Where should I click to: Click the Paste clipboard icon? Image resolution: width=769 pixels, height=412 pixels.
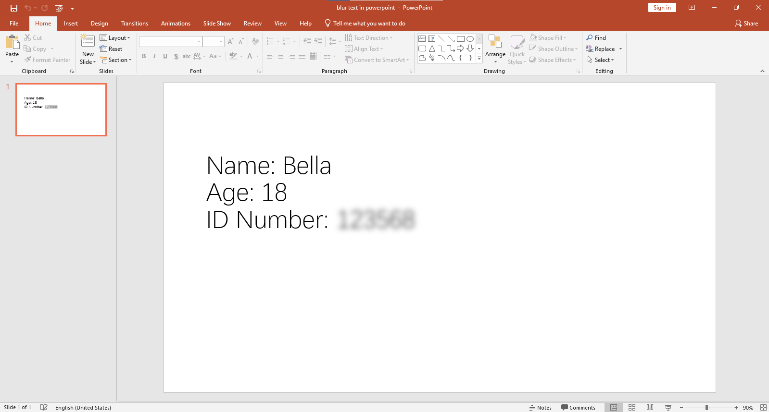click(12, 42)
